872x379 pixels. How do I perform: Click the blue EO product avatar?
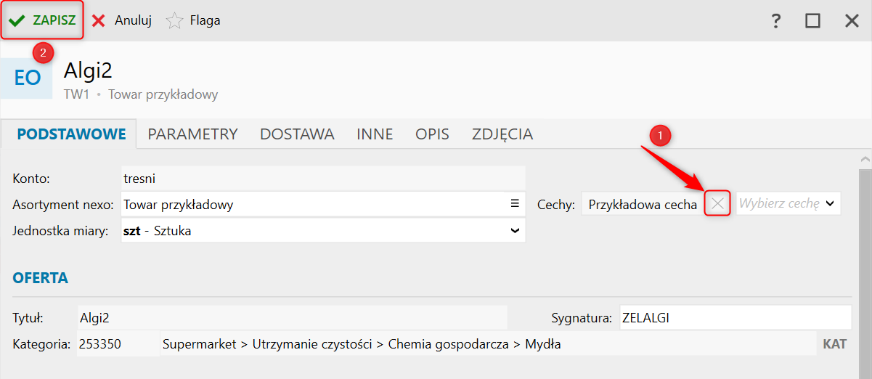tap(27, 78)
